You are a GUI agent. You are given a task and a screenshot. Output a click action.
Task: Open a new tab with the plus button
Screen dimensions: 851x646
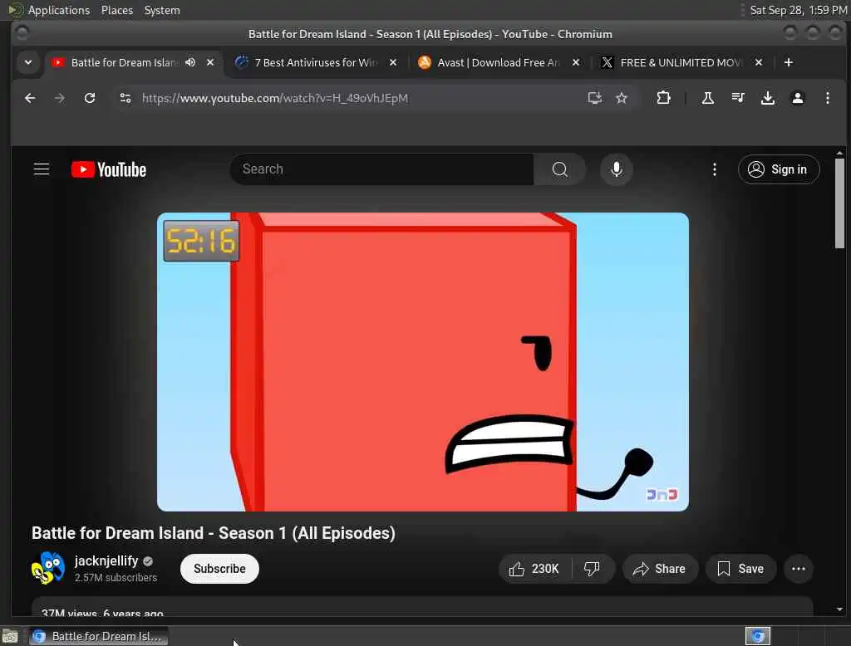788,62
